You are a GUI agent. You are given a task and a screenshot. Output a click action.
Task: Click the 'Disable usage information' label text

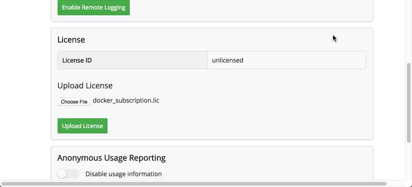tap(124, 174)
